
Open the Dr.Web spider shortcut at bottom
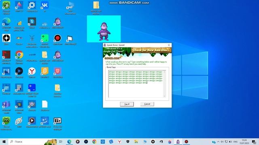tap(6, 123)
